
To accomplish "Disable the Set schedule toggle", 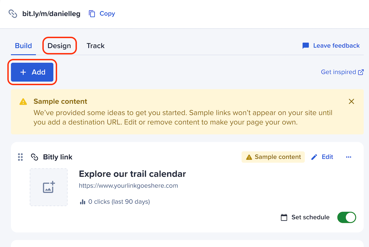I will click(347, 217).
